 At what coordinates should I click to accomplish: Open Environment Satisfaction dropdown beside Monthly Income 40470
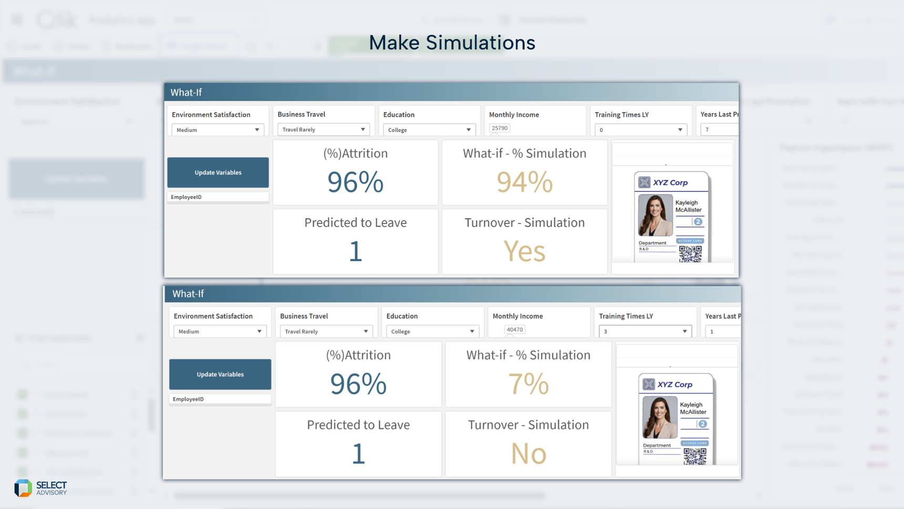pyautogui.click(x=220, y=331)
